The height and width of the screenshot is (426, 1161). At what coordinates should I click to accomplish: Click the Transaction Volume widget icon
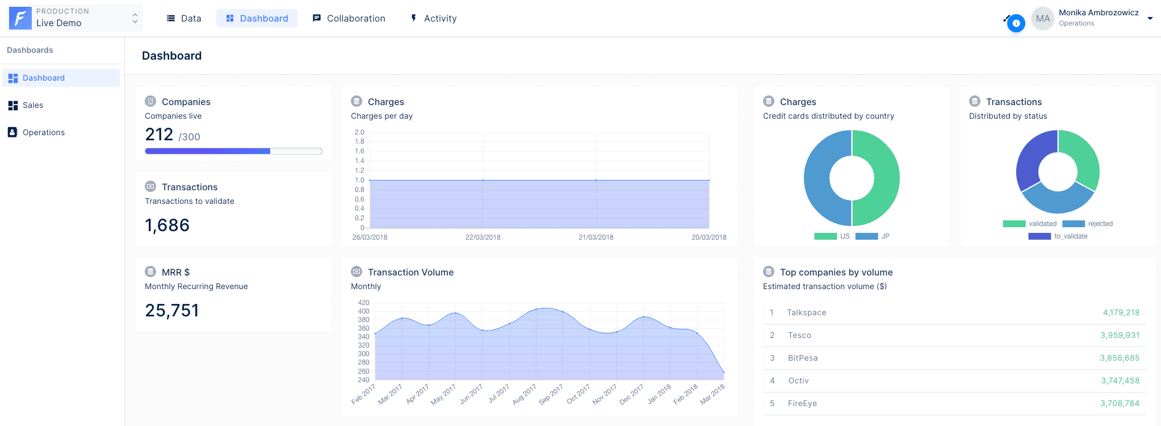(357, 272)
